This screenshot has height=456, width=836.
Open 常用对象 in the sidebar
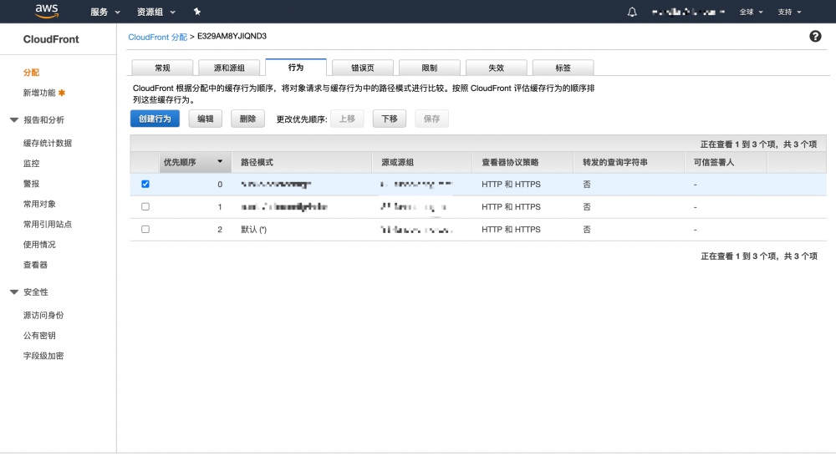click(39, 204)
